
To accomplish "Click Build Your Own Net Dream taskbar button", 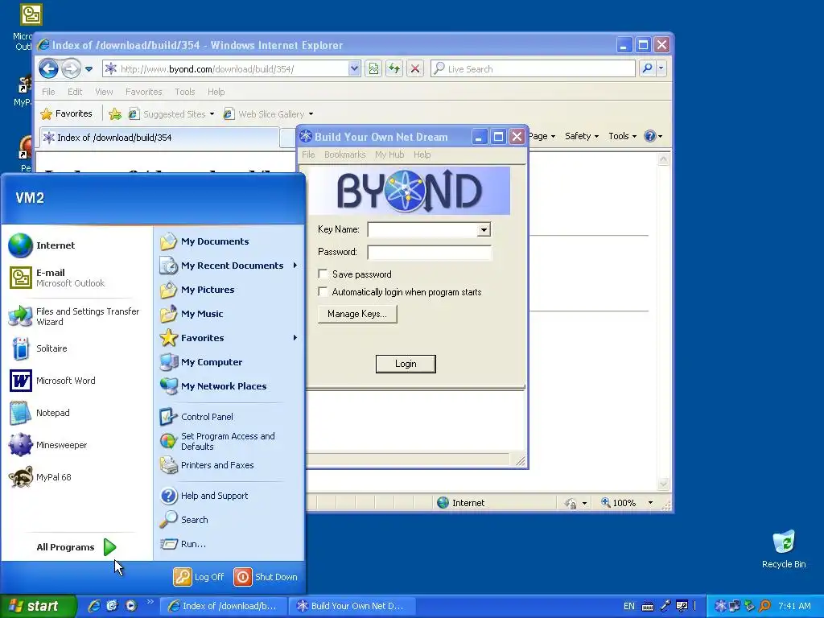I will click(352, 606).
